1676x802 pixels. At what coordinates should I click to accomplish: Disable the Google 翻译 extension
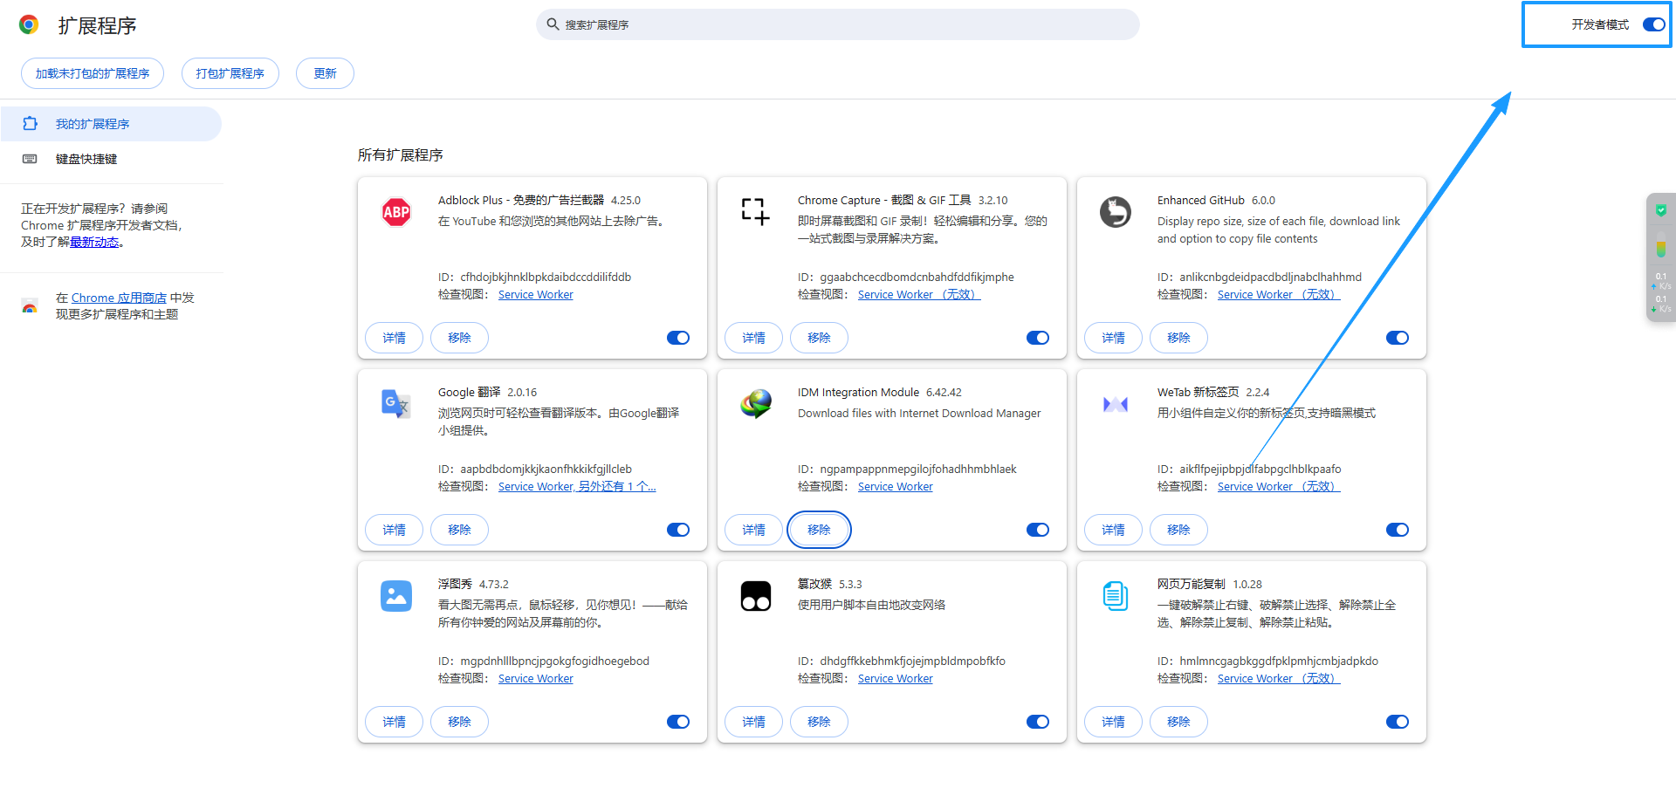(678, 530)
